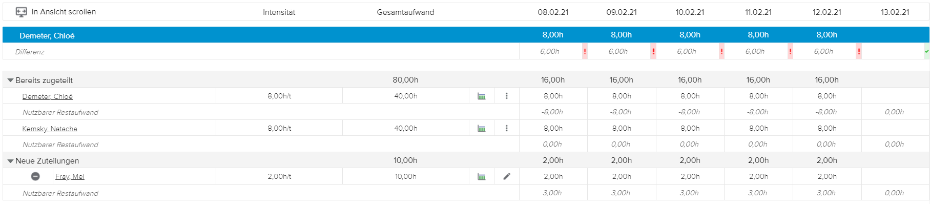930x204 pixels.
Task: Open three-dot menu for Demeter, Chloé
Action: coord(507,96)
